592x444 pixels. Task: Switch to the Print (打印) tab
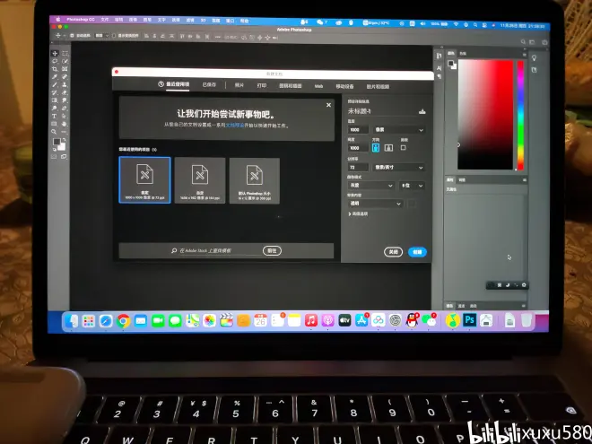[262, 86]
